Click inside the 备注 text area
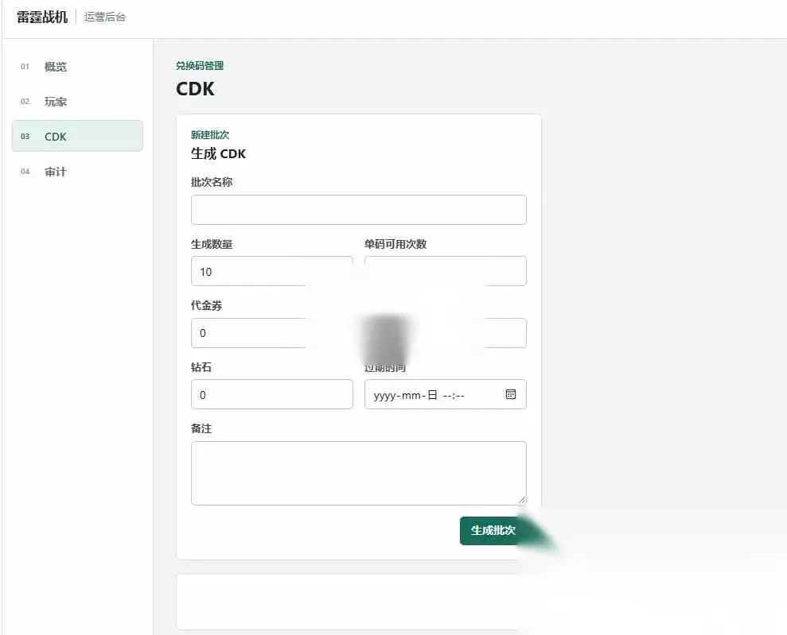The height and width of the screenshot is (635, 787). pyautogui.click(x=358, y=473)
